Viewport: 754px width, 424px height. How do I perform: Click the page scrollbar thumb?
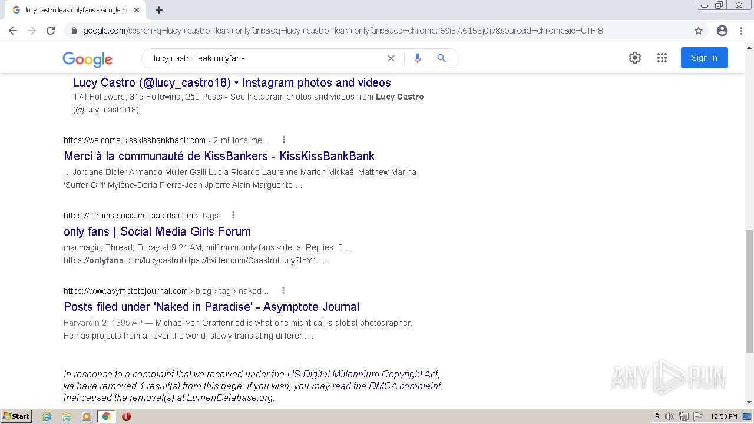pos(749,291)
